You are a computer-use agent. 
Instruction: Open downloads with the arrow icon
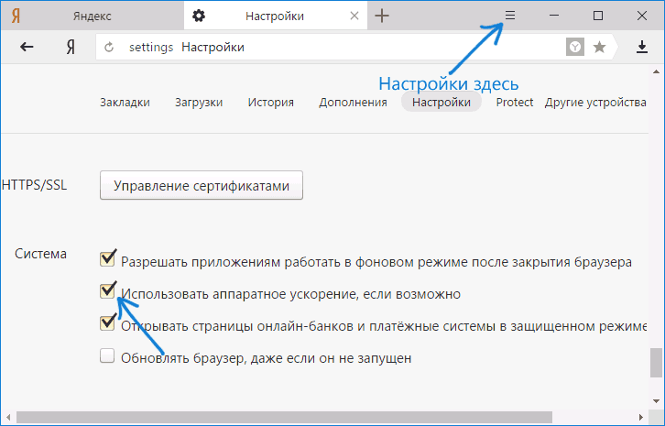point(642,48)
